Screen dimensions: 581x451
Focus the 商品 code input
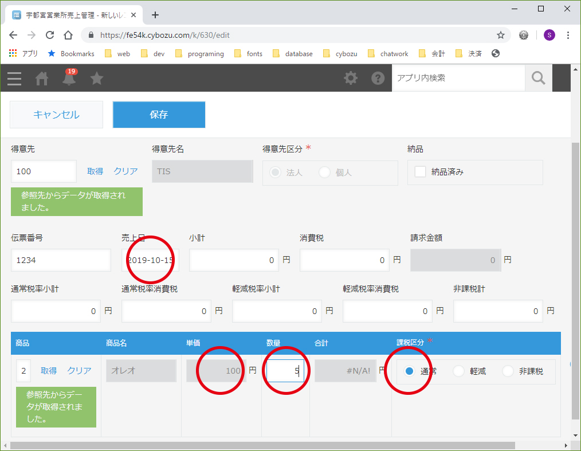tap(23, 371)
